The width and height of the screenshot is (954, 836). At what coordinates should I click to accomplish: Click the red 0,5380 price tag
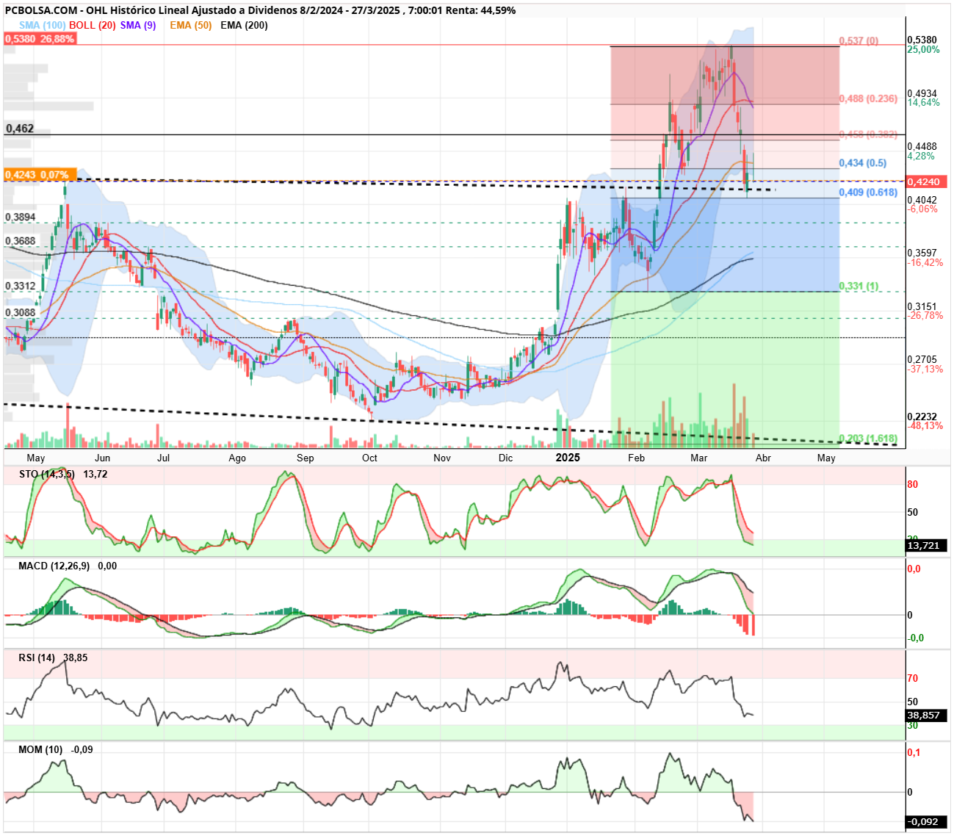click(x=40, y=39)
